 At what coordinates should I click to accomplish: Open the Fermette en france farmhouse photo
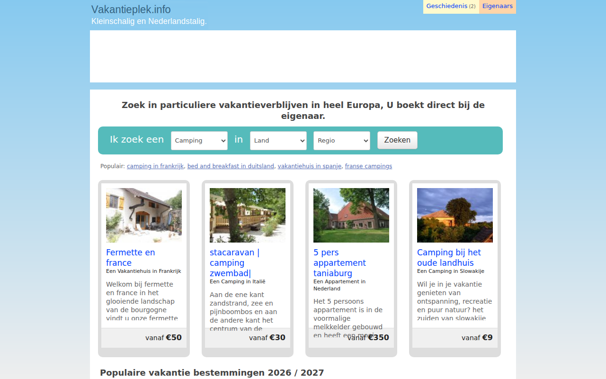(144, 215)
